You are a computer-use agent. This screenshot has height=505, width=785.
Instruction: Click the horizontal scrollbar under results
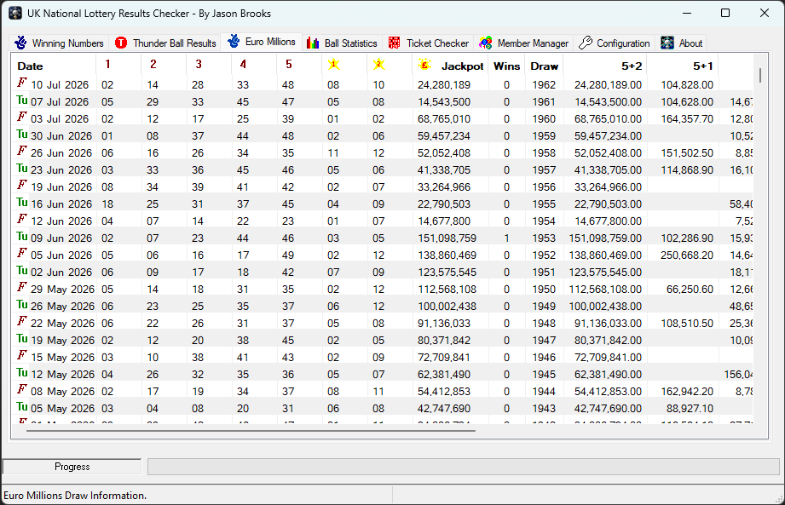tap(251, 430)
